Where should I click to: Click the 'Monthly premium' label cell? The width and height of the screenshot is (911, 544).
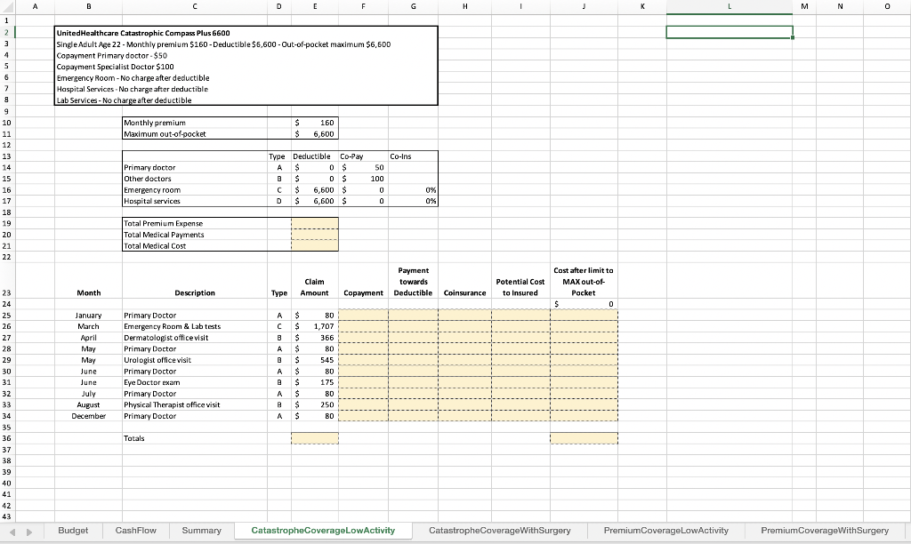(x=195, y=123)
